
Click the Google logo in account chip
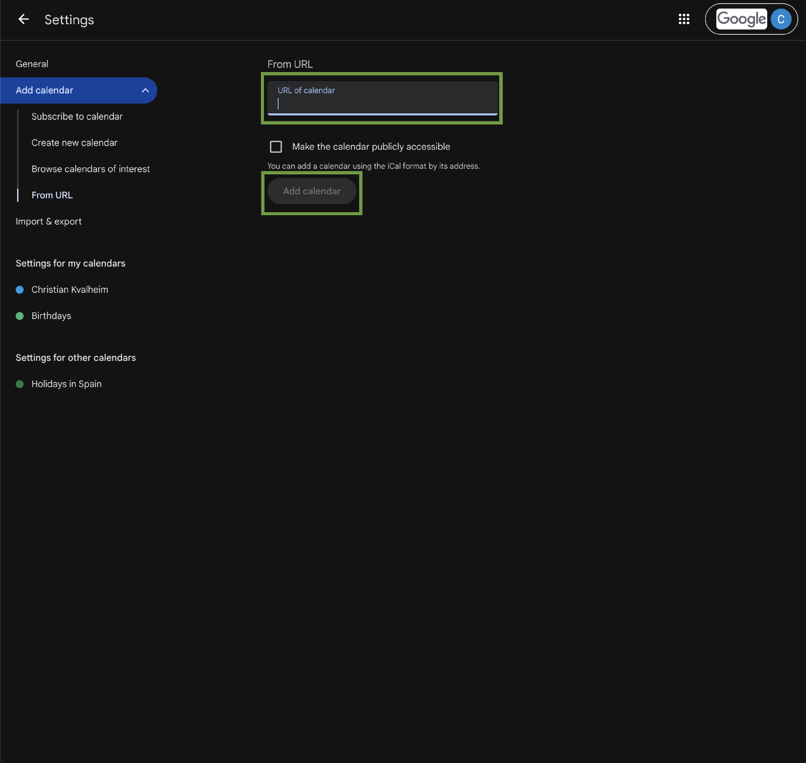click(741, 19)
